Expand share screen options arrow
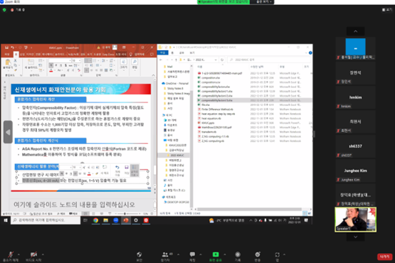This screenshot has width=395, height=263. (x=224, y=254)
